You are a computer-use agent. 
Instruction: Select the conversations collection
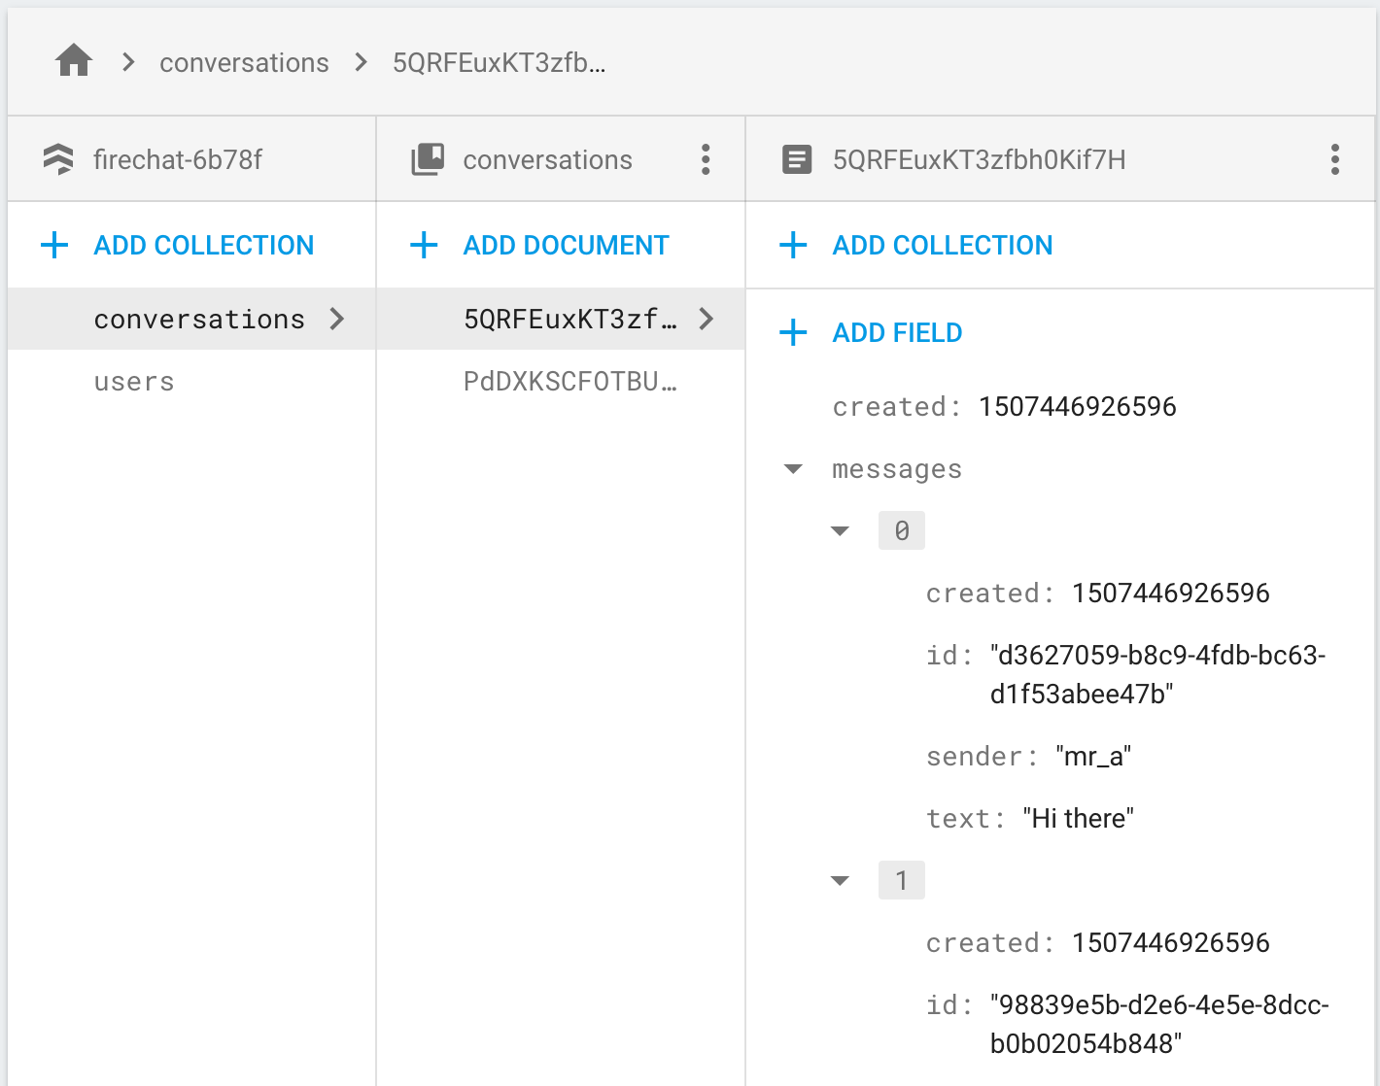[191, 319]
